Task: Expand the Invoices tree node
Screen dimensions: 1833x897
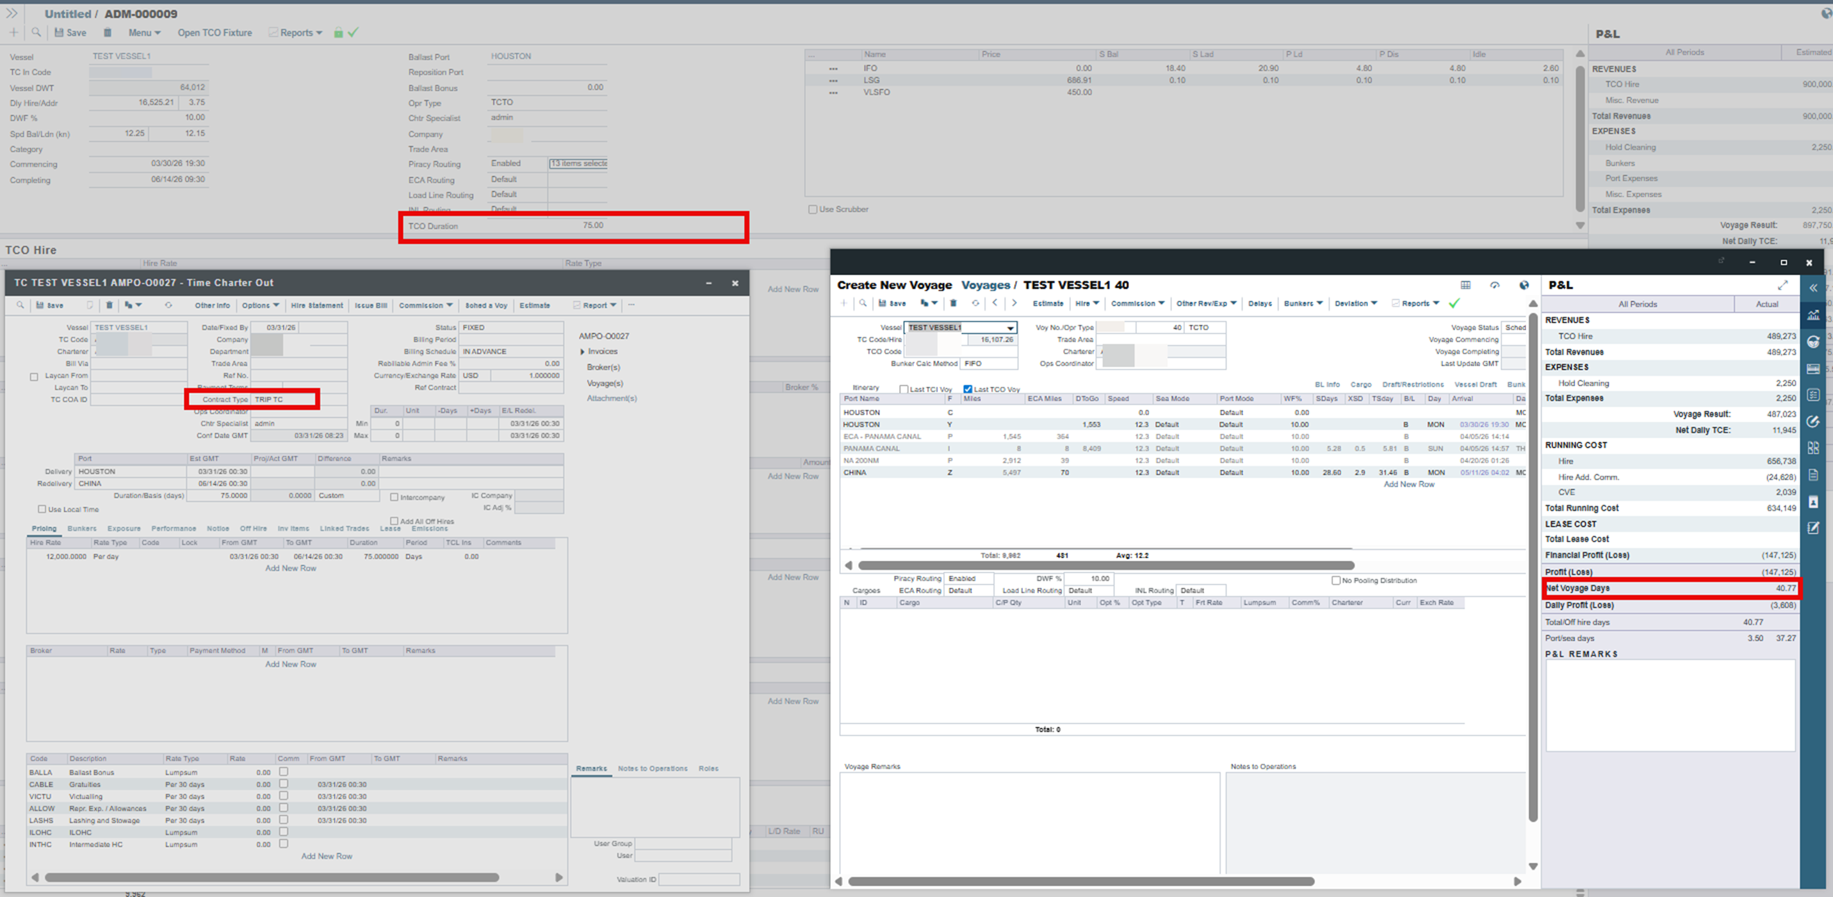Action: click(583, 352)
